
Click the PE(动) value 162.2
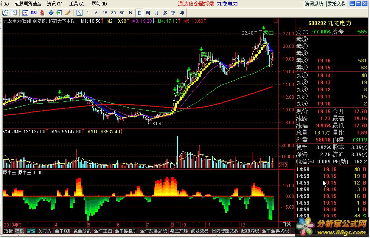(x=360, y=162)
